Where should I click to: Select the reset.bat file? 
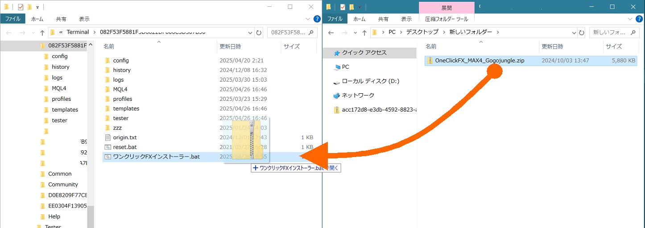click(124, 147)
